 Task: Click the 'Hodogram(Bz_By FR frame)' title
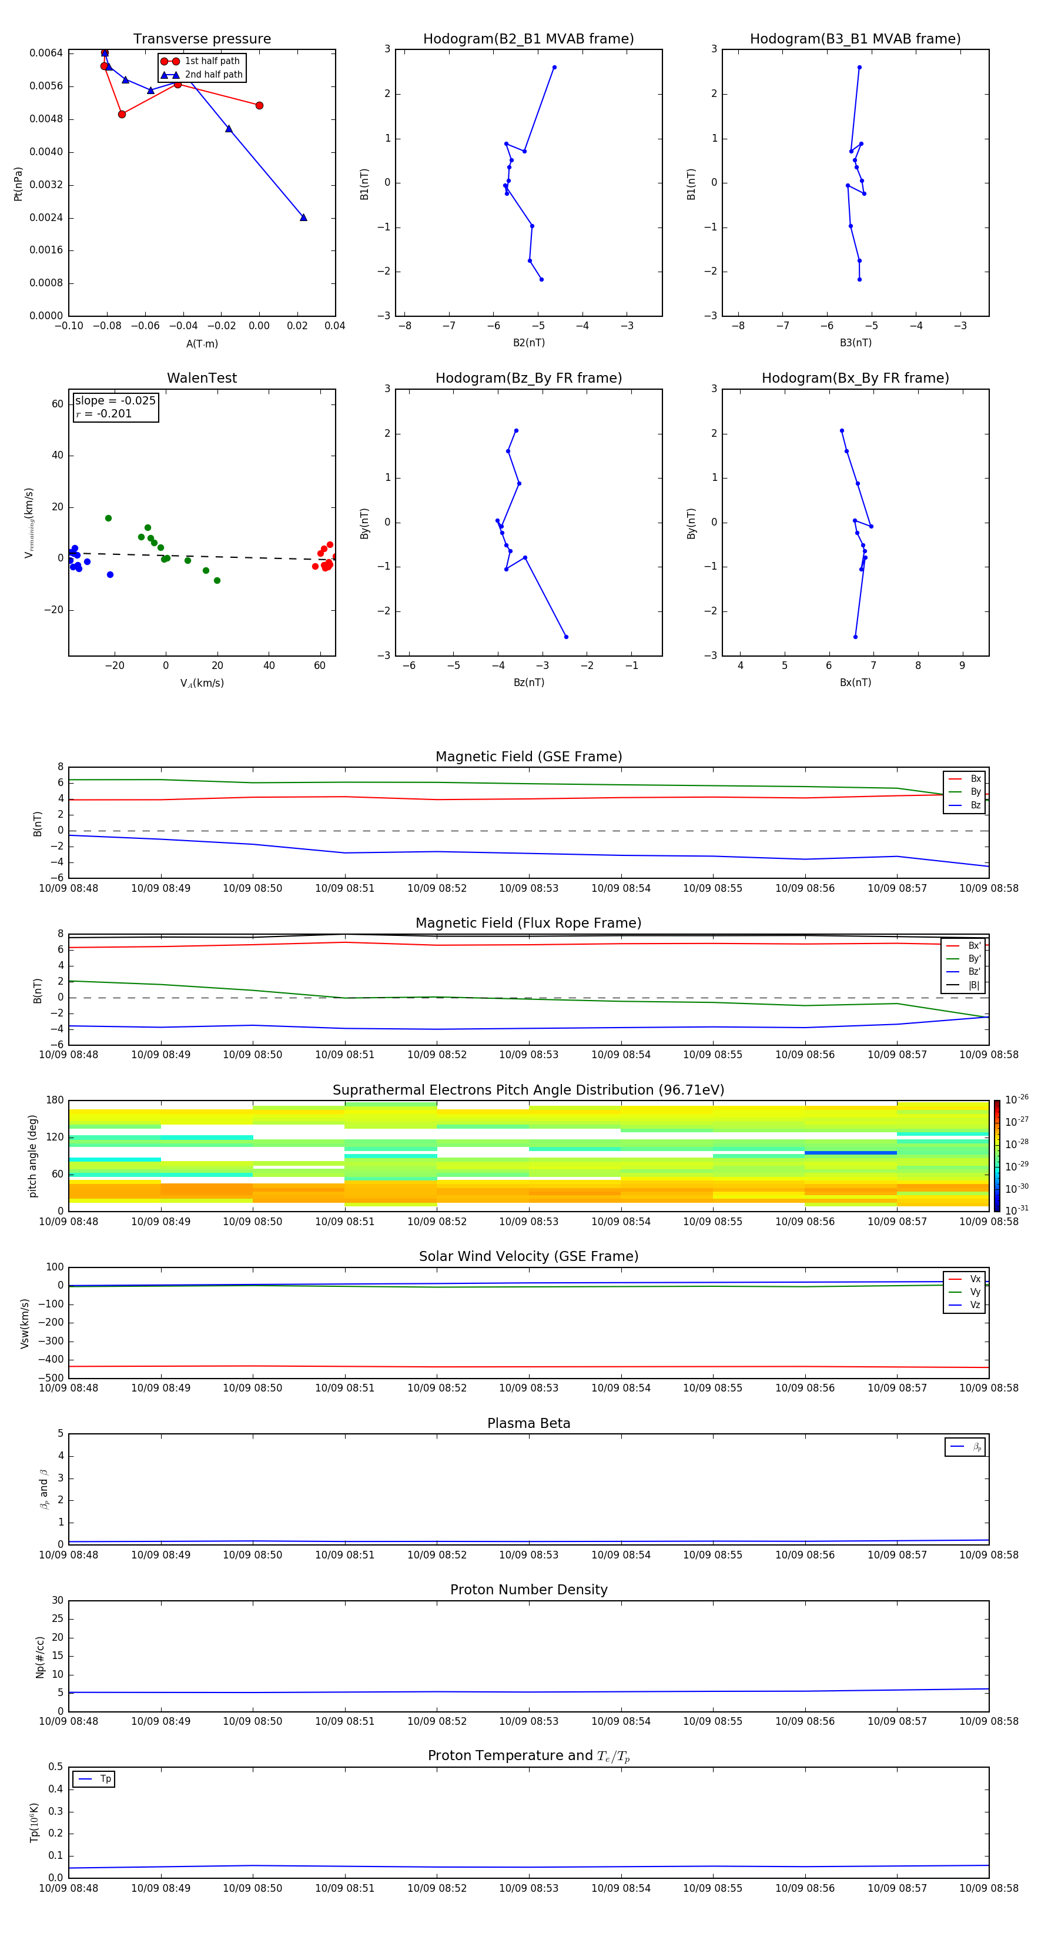528,378
